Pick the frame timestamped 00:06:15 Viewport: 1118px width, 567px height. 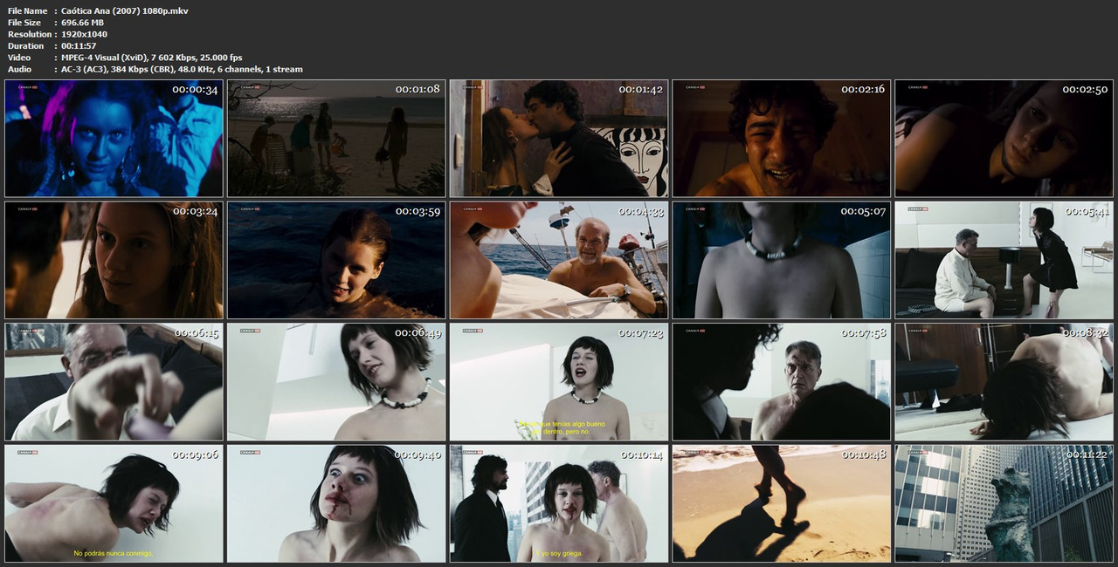[x=114, y=382]
